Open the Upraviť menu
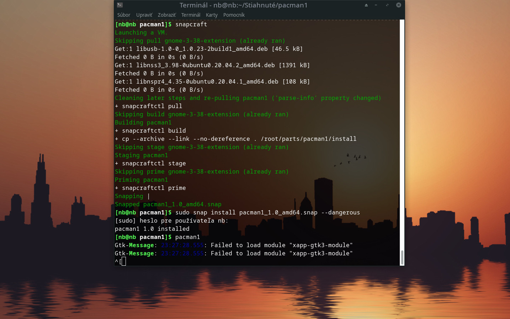This screenshot has height=319, width=510. (x=144, y=15)
